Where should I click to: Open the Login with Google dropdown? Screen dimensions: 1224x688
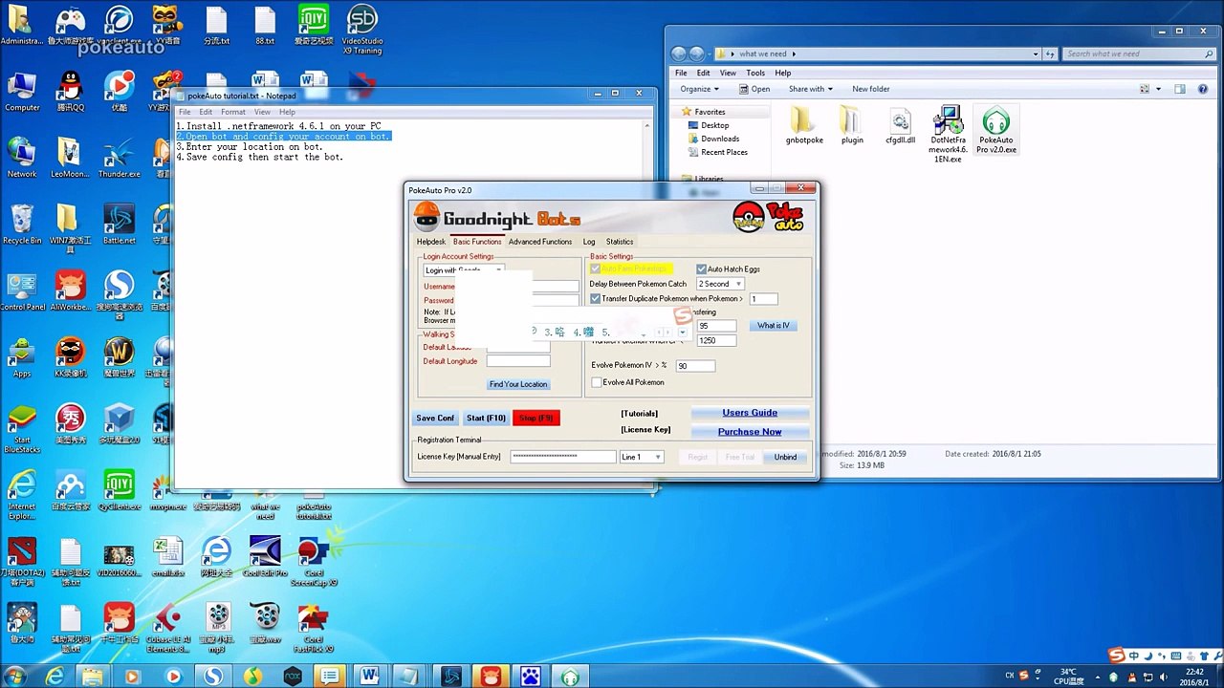(464, 270)
